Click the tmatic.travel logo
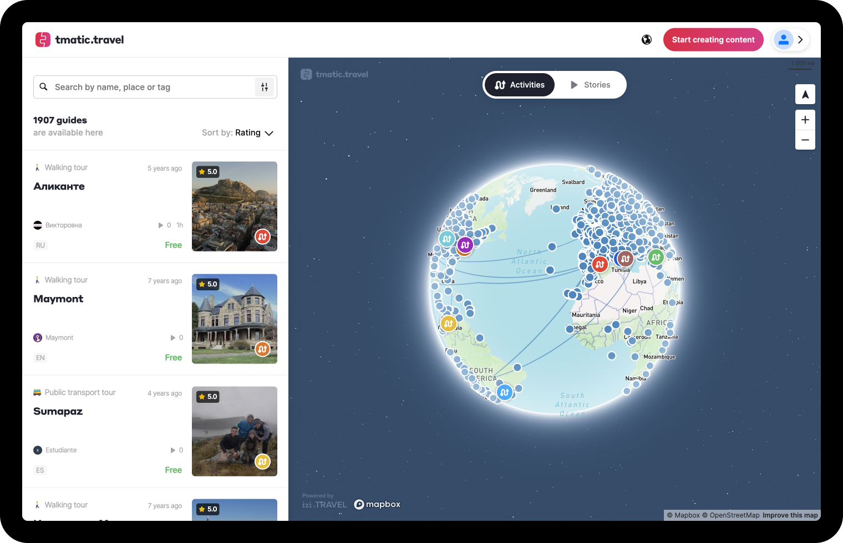The image size is (843, 543). coord(80,40)
